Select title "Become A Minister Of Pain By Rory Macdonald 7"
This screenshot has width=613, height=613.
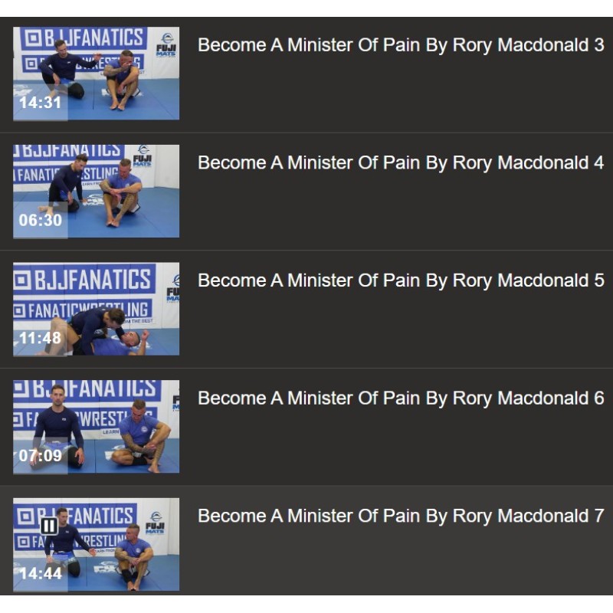(401, 516)
